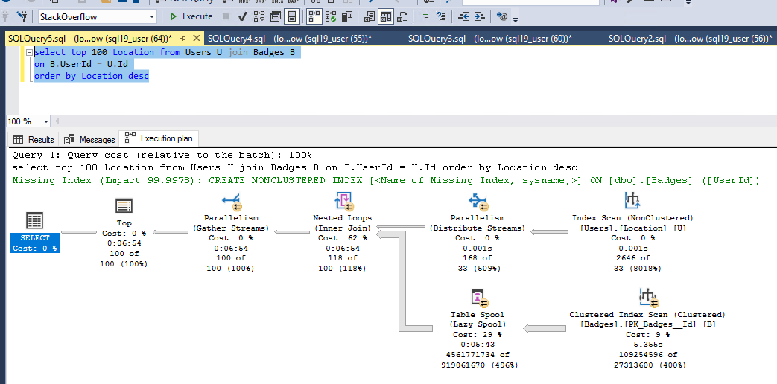Click the Top operator icon
The image size is (777, 384).
pos(124,206)
